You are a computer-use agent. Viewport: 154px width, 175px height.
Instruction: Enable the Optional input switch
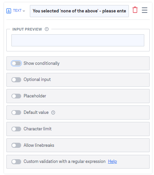tap(16, 80)
